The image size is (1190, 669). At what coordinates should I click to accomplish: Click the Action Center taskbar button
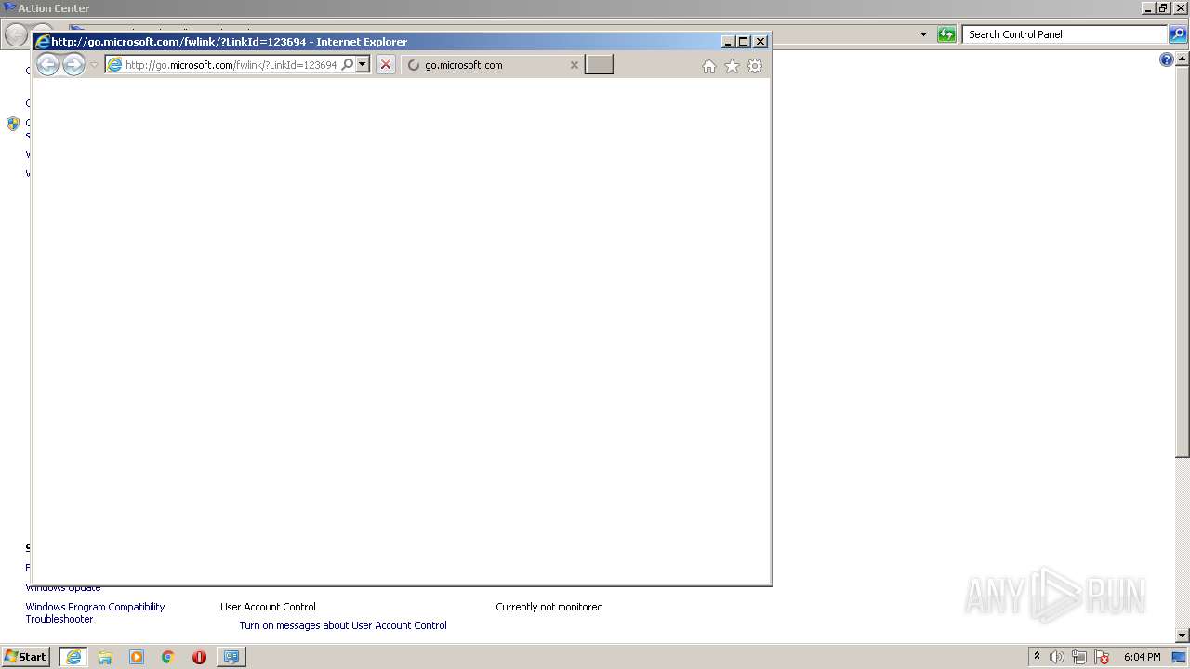click(x=231, y=657)
